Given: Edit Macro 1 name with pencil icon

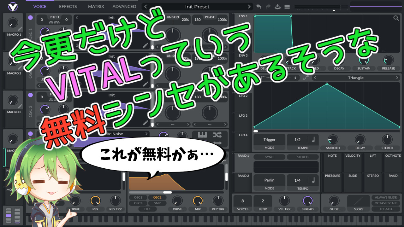Looking at the screenshot, I should click(x=20, y=29).
